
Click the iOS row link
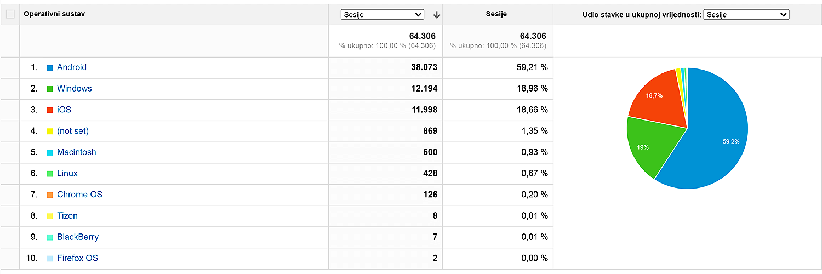tap(64, 110)
